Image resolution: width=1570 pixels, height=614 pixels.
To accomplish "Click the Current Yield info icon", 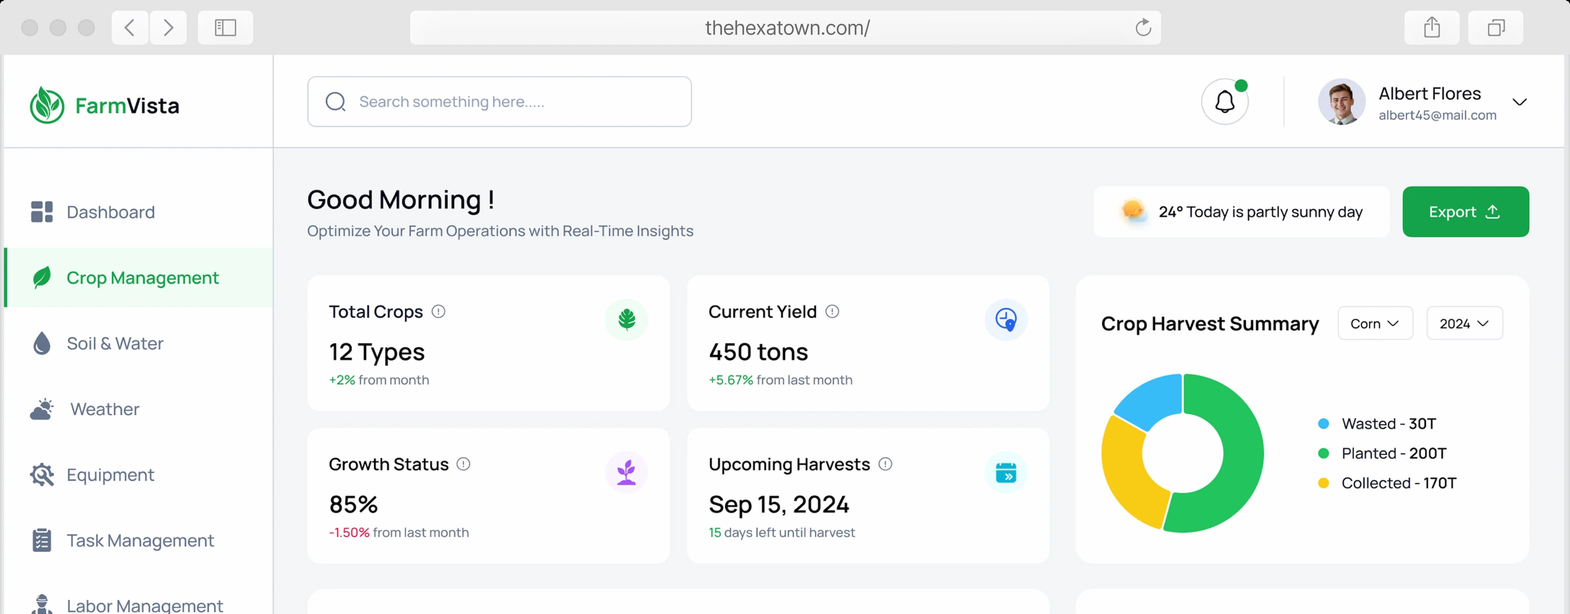I will click(x=832, y=312).
